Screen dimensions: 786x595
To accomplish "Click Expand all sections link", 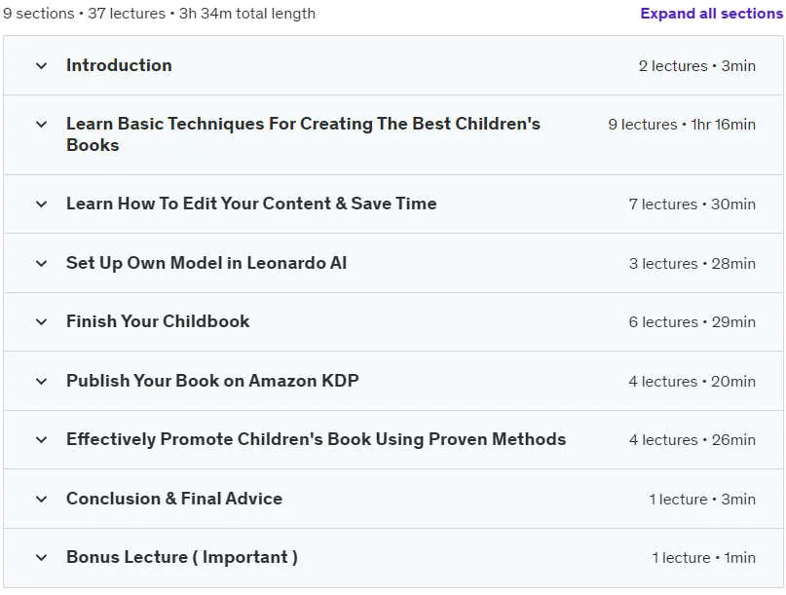I will click(712, 14).
